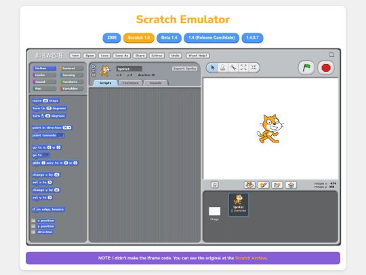Select the arrow pointer tool
The height and width of the screenshot is (275, 366).
pos(212,68)
